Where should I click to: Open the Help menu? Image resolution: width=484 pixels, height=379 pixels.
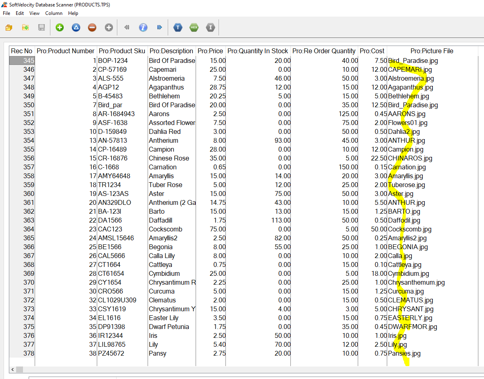(73, 13)
